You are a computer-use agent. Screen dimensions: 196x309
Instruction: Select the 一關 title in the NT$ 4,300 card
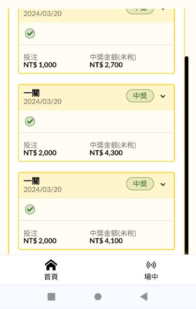tap(31, 93)
